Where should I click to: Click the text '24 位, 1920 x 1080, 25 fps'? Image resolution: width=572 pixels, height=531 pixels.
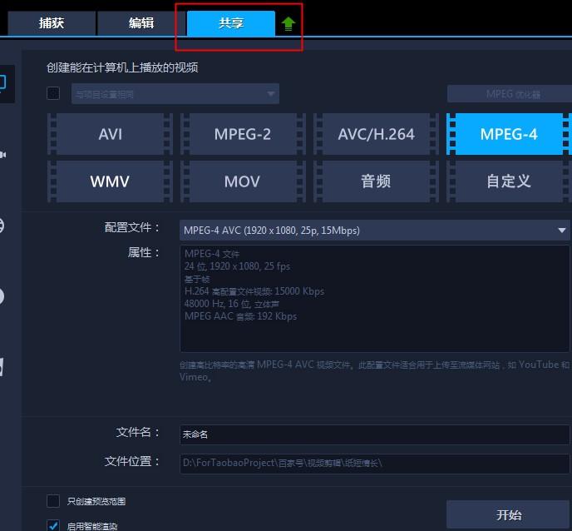[x=237, y=266]
